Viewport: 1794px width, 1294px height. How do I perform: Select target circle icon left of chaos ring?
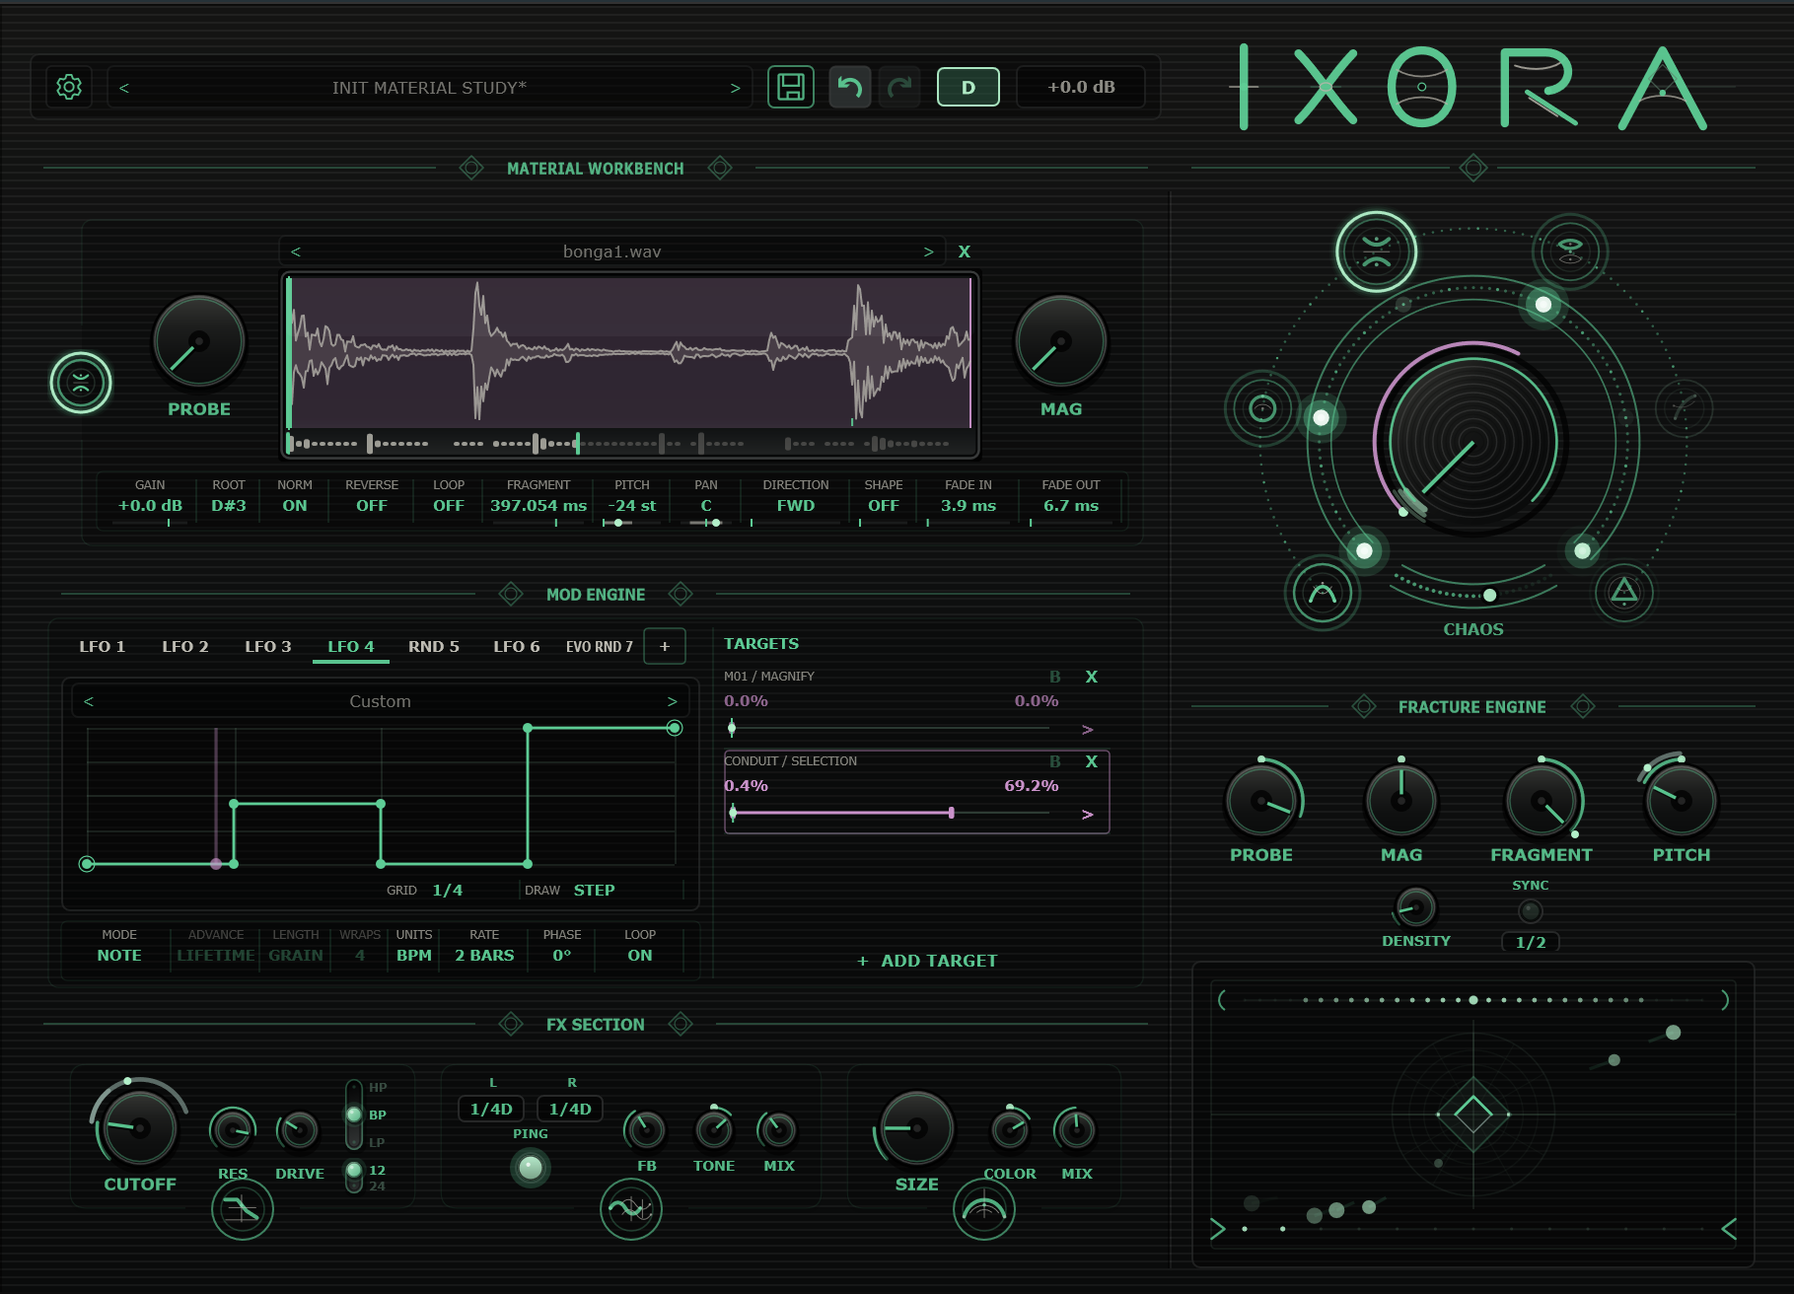tap(1262, 408)
